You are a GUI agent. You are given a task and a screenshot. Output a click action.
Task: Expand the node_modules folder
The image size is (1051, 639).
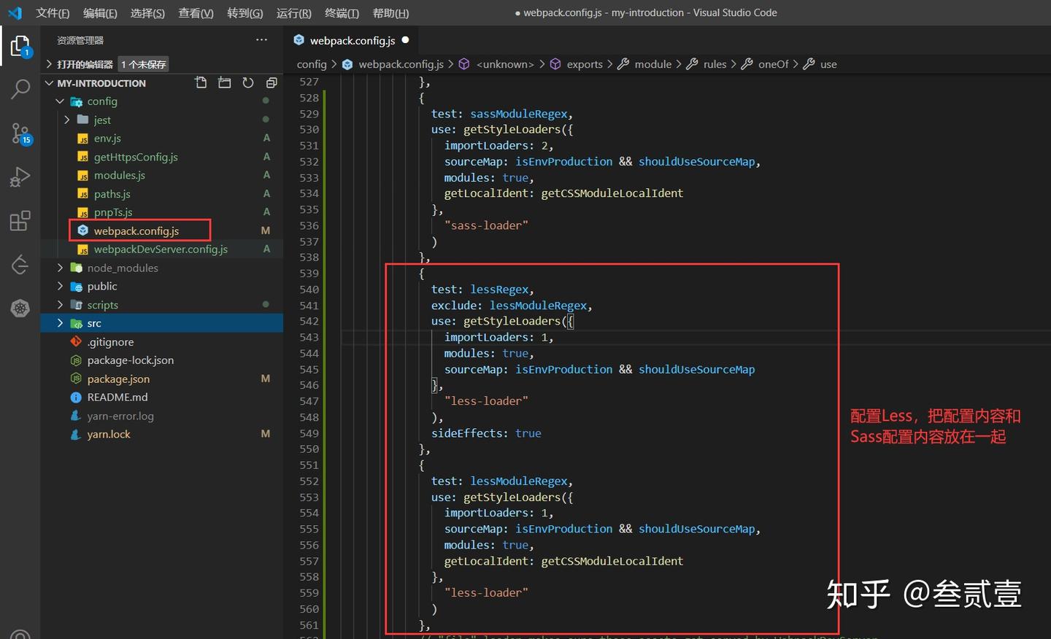[60, 268]
